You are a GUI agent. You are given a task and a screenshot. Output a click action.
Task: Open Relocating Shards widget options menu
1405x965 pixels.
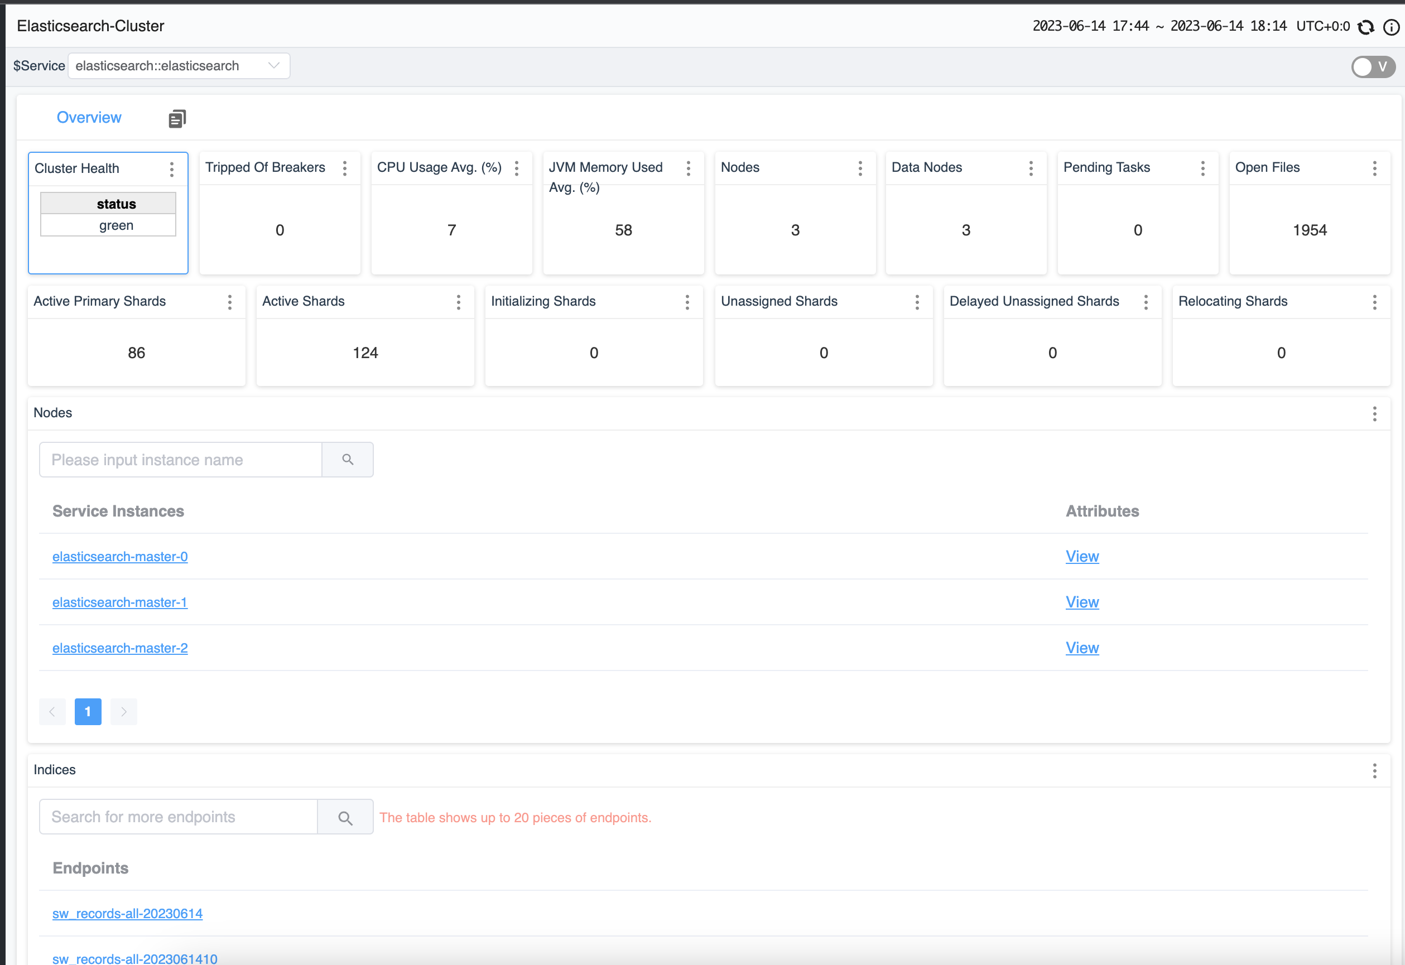[1374, 302]
